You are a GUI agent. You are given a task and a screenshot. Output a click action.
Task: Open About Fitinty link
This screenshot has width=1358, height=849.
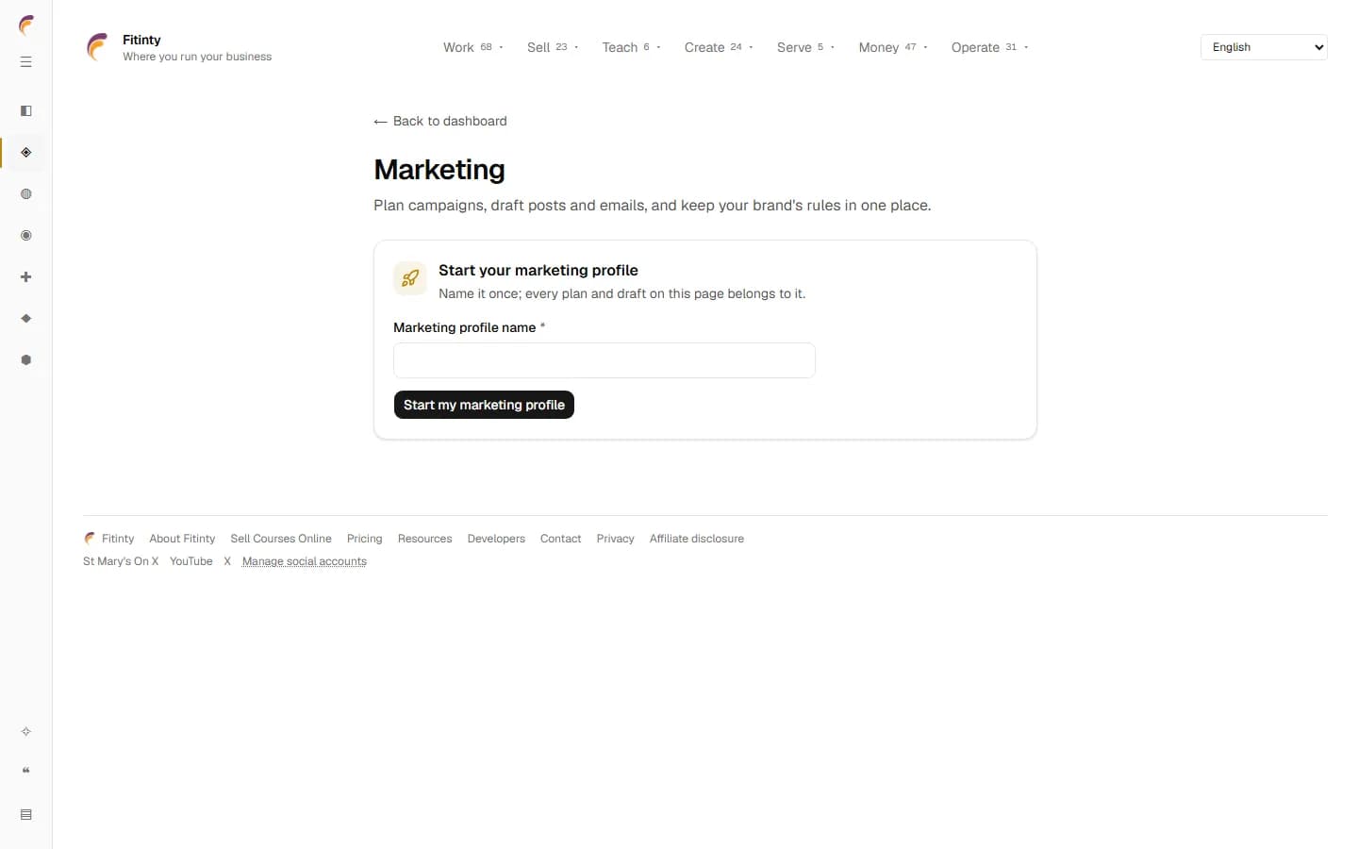coord(182,539)
